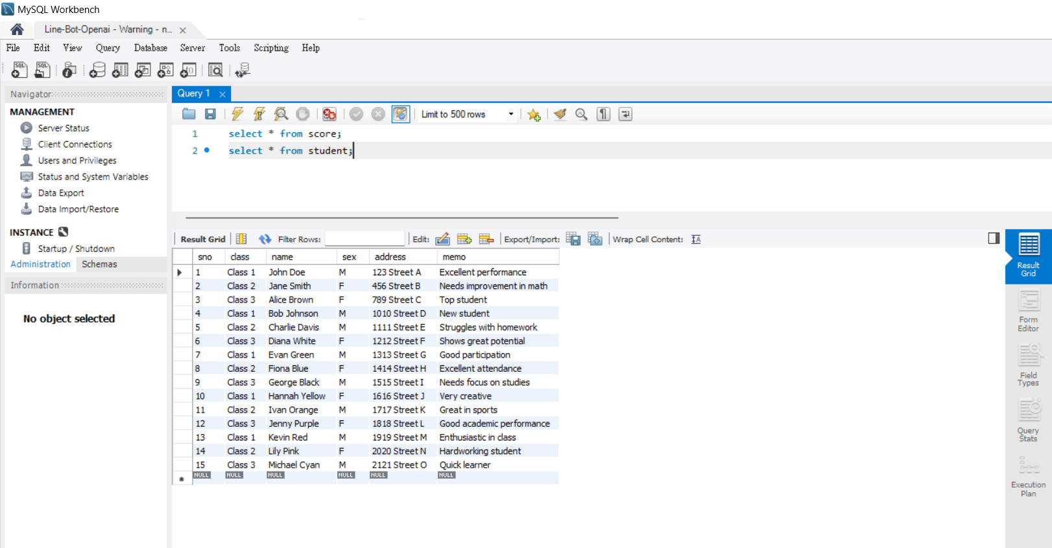Image resolution: width=1052 pixels, height=548 pixels.
Task: Search table data icon in main toolbar
Action: [x=215, y=70]
